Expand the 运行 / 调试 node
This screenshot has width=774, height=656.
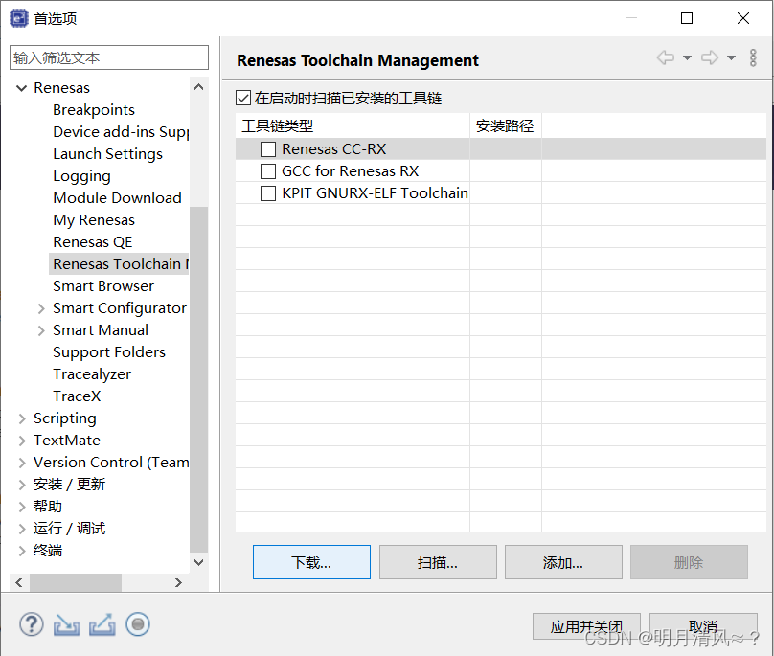22,529
